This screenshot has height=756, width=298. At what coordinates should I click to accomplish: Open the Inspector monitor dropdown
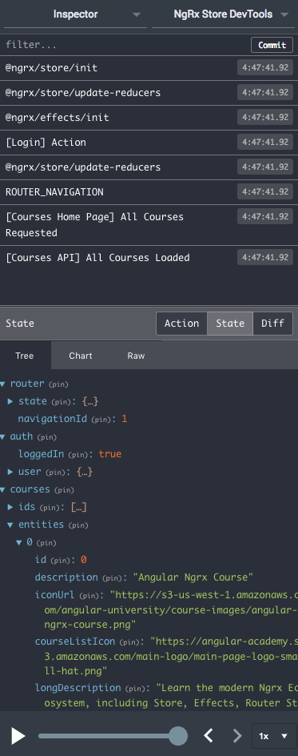click(x=75, y=14)
